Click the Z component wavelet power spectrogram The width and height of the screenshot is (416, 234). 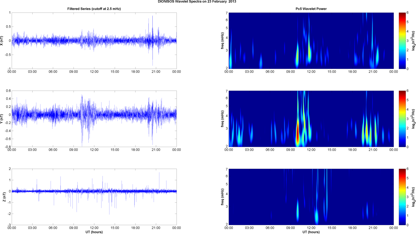coord(311,197)
